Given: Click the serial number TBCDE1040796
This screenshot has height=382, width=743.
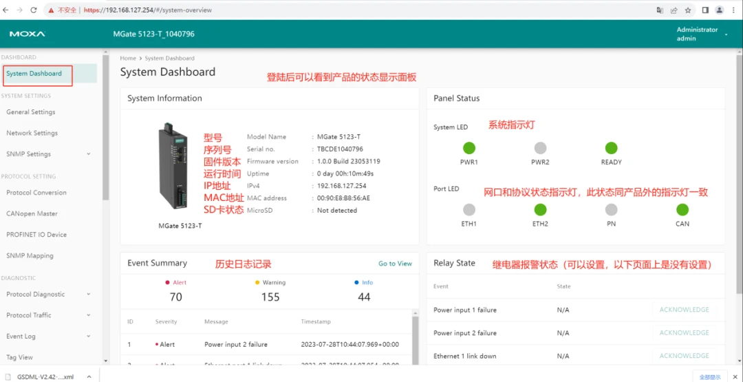Looking at the screenshot, I should [340, 149].
